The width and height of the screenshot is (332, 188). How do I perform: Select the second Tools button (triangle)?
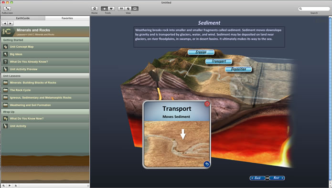click(x=111, y=9)
